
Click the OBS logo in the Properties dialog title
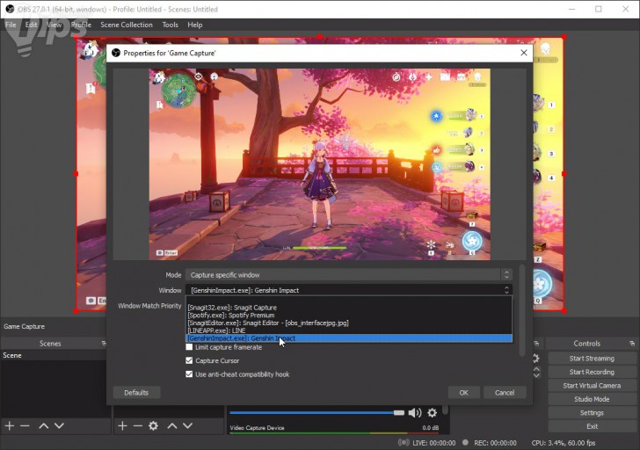pyautogui.click(x=116, y=53)
